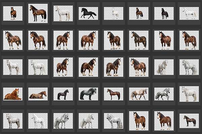Click the small dark brown horse in bottom row

[189, 121]
